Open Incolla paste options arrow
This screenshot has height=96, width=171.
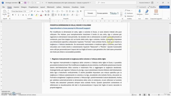5,16
